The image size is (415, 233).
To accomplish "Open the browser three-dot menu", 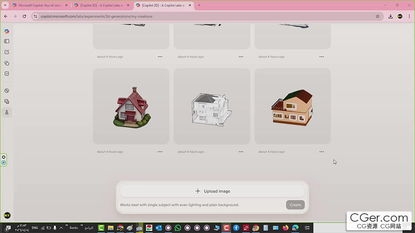I will (409, 16).
